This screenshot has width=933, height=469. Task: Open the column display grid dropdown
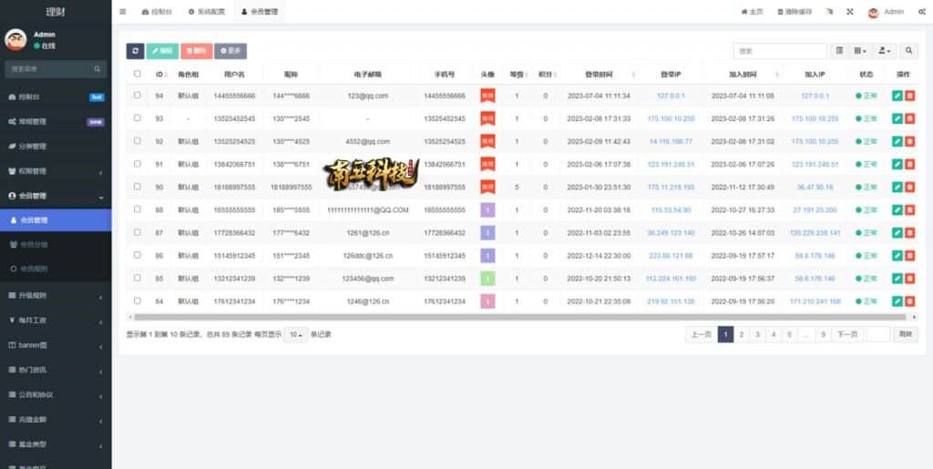tap(860, 51)
